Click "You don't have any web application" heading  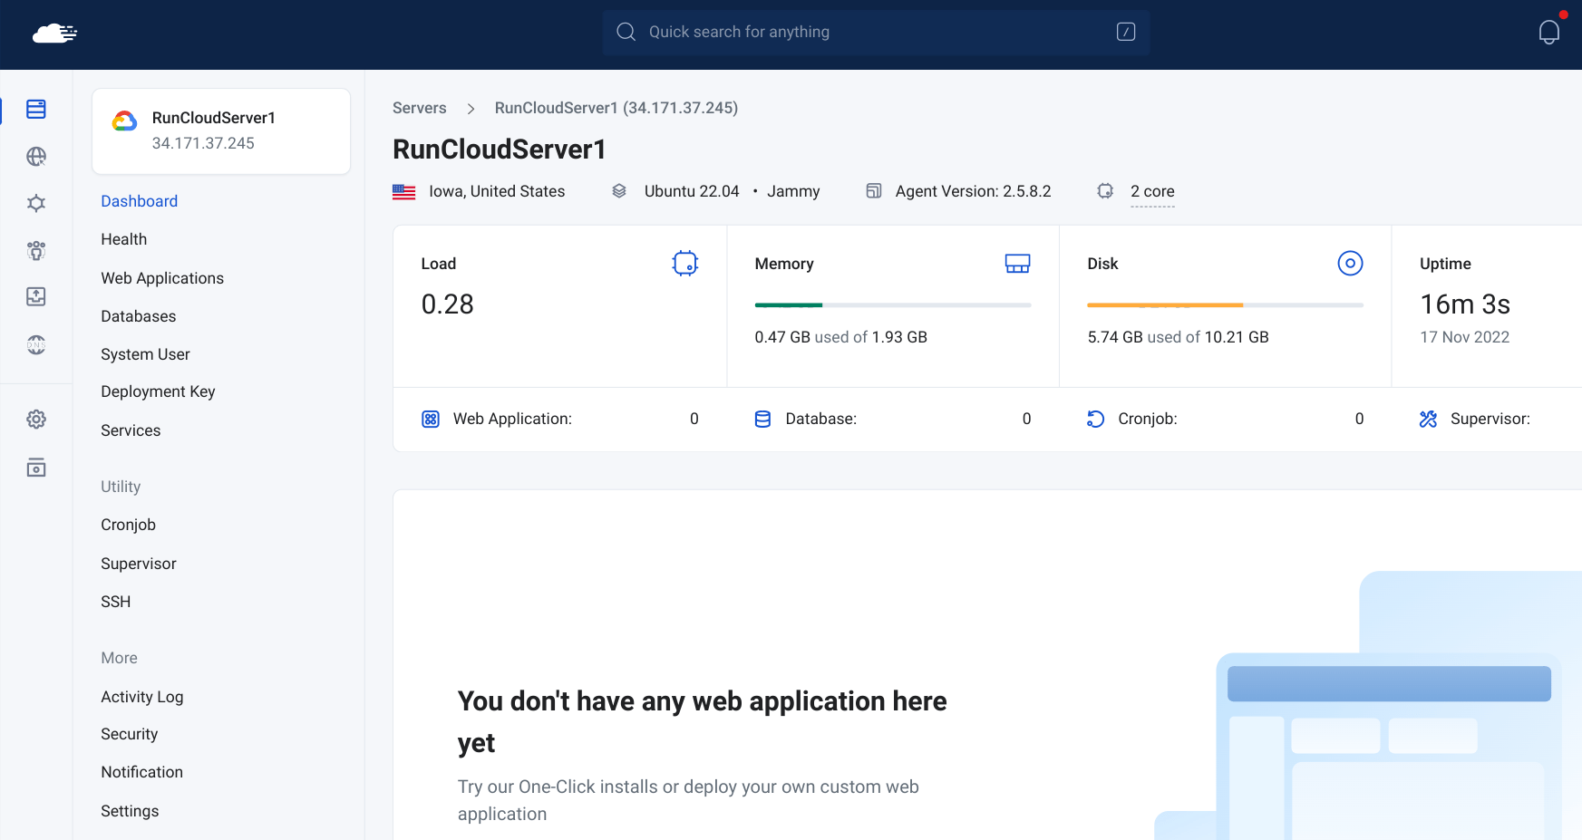[x=703, y=722]
